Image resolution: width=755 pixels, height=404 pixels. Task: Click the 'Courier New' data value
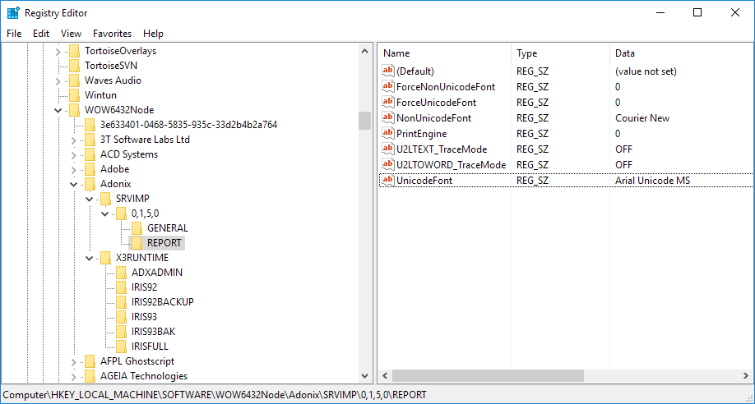point(642,118)
